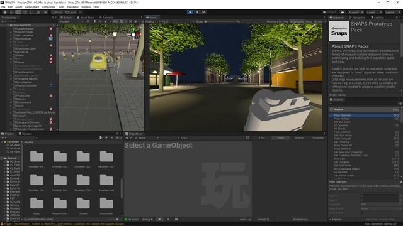403x226 pixels.
Task: Open the Display 1 dropdown in Game view
Action: point(153,21)
